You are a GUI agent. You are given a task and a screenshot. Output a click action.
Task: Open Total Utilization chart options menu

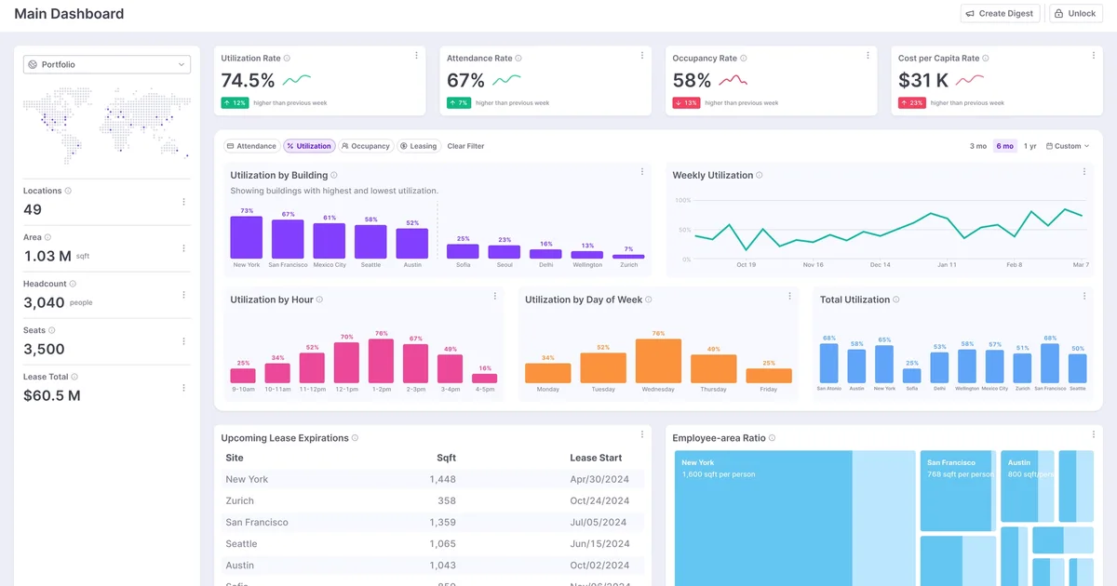(x=1084, y=297)
